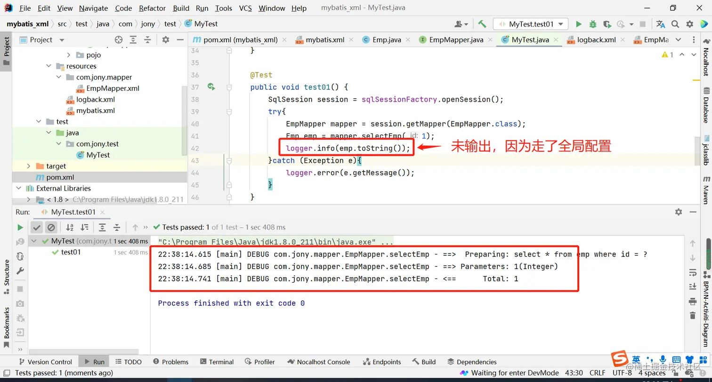Viewport: 712px width, 382px height.
Task: Collapse the resources folder node
Action: [49, 66]
